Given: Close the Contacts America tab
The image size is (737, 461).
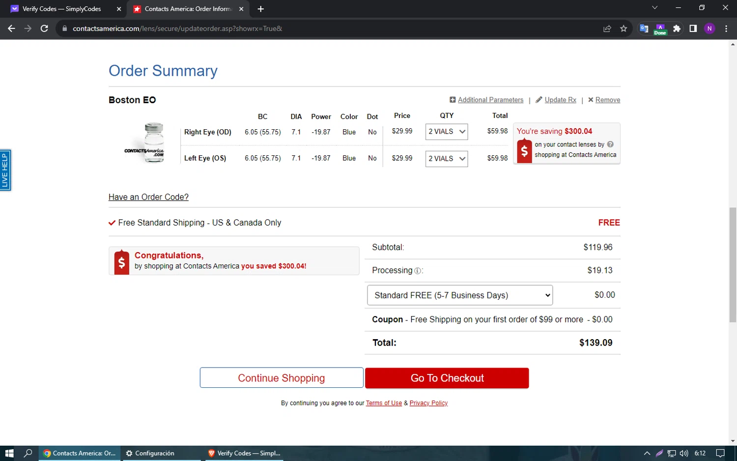Looking at the screenshot, I should (x=241, y=9).
